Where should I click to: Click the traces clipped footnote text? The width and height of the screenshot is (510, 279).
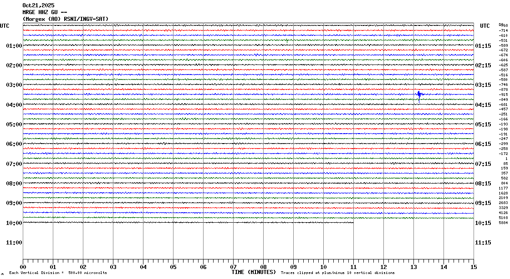(337, 273)
